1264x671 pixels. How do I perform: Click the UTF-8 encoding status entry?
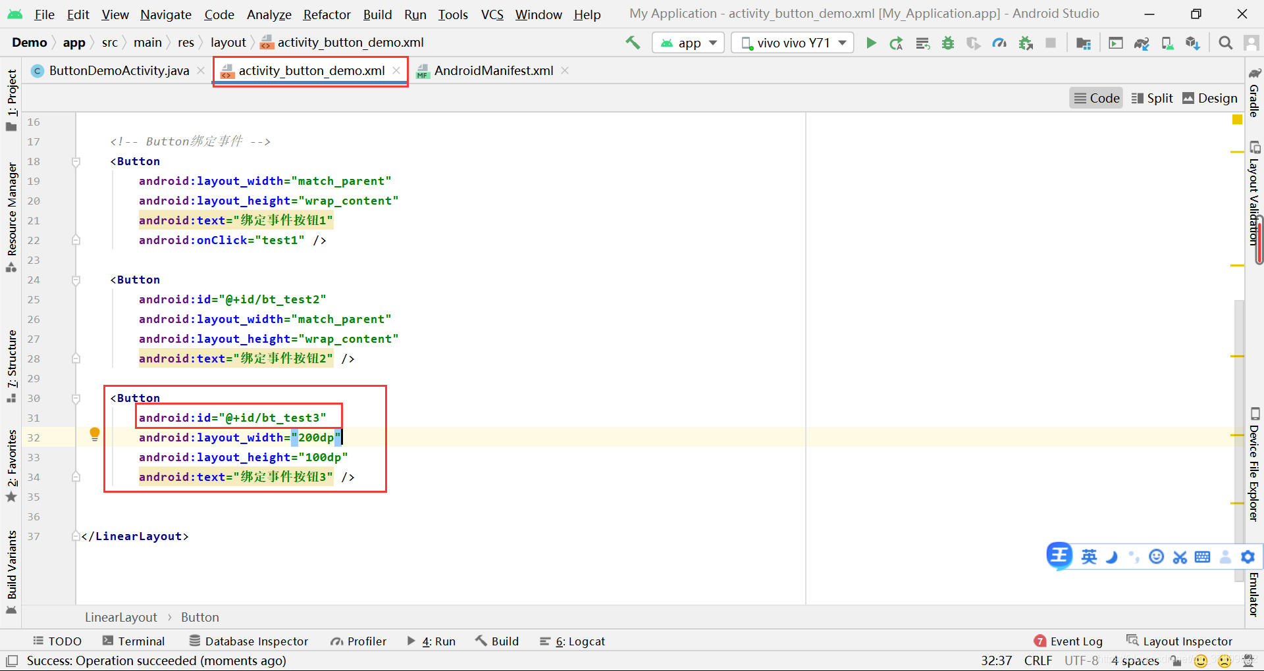click(x=1082, y=660)
